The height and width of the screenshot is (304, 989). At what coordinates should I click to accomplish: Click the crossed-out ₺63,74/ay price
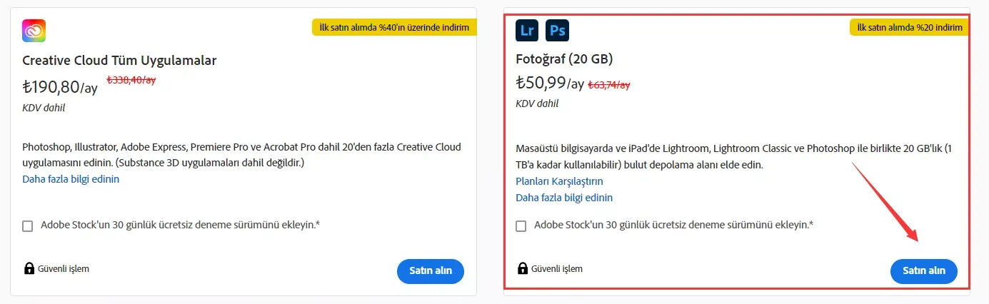coord(609,85)
